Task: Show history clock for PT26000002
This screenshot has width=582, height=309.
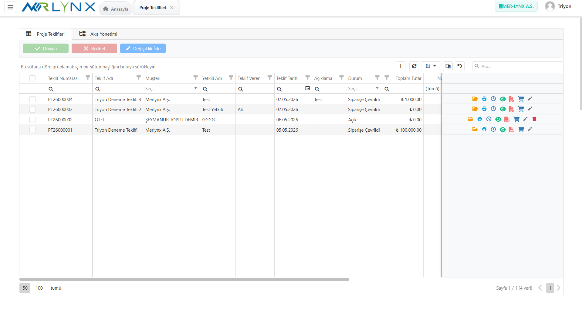Action: [489, 119]
